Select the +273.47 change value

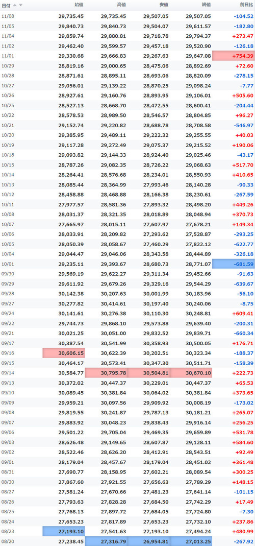[x=243, y=36]
